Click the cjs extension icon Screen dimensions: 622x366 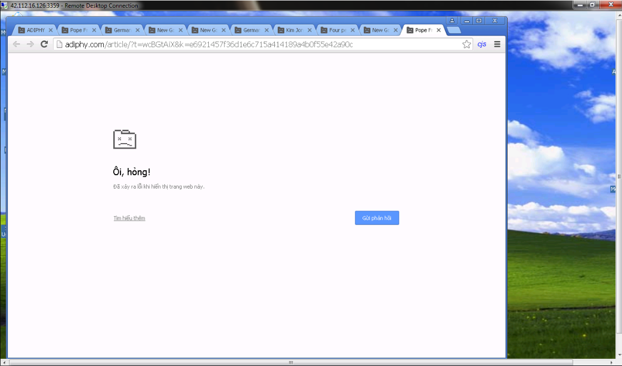[481, 44]
